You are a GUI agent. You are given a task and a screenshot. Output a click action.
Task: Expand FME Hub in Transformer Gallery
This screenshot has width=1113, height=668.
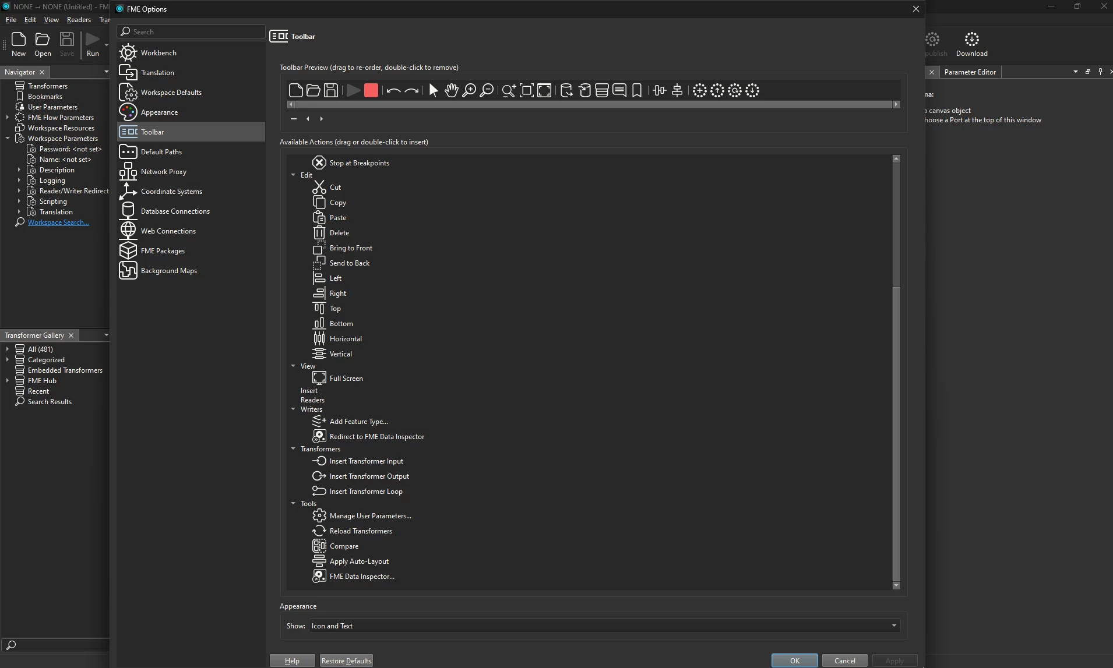(x=7, y=381)
